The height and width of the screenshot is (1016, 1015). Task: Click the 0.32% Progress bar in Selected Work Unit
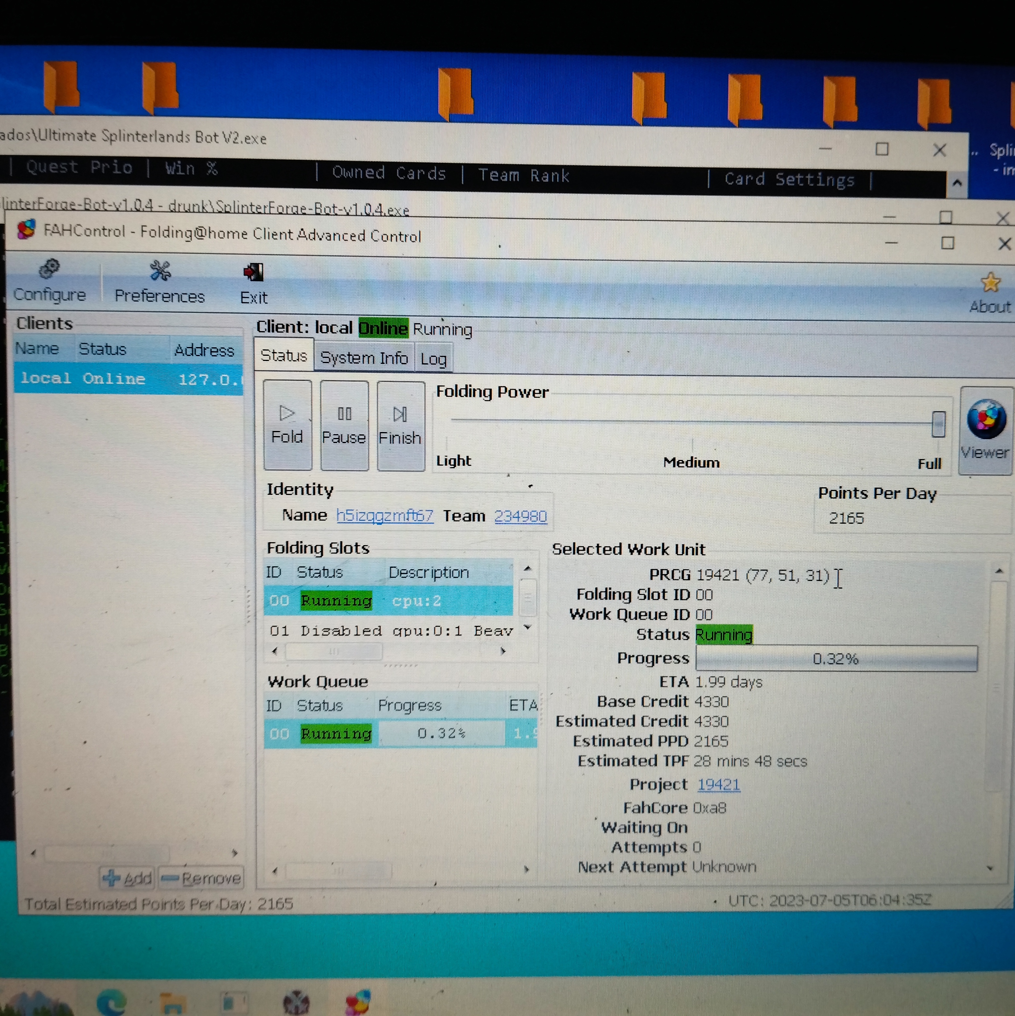click(x=836, y=658)
